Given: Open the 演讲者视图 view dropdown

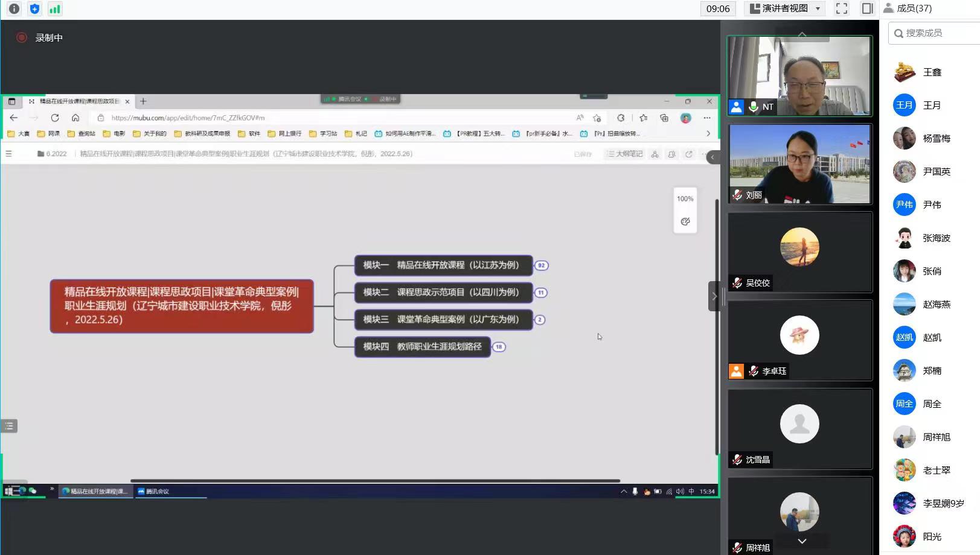Looking at the screenshot, I should coord(786,8).
